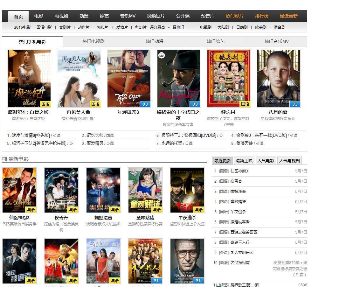Open 排行榜 in the navigation bar
Image resolution: width=346 pixels, height=287 pixels.
point(261,16)
